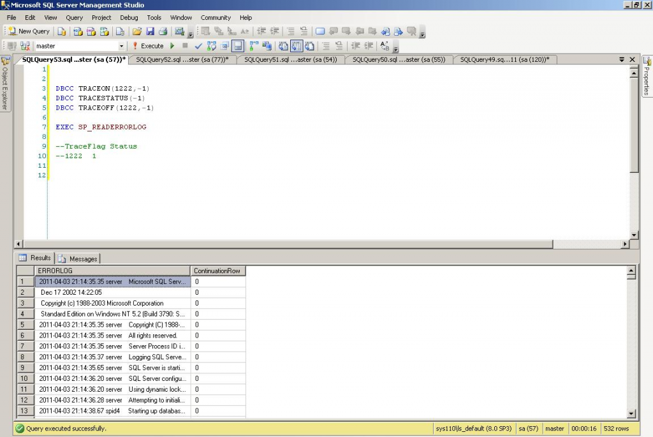
Task: Open the available tabs dropdown near the tab bar
Action: pos(622,59)
